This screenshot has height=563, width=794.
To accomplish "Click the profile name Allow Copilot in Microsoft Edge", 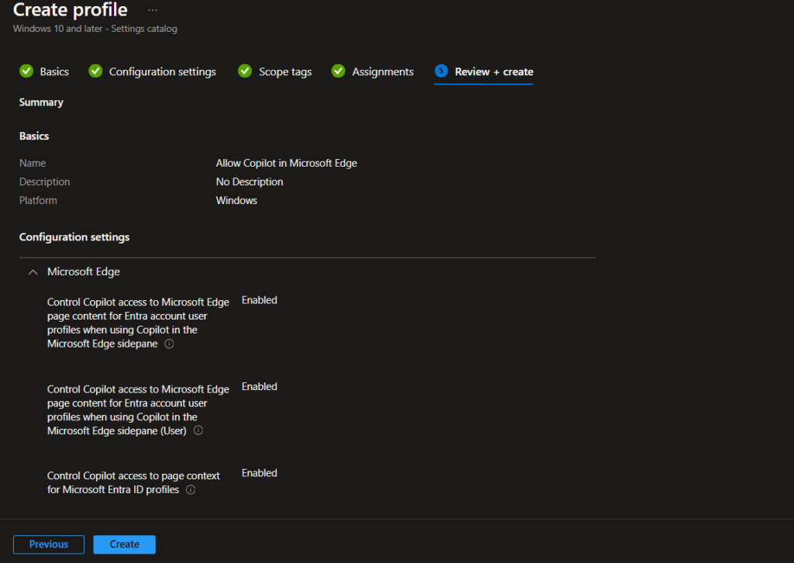I will (x=287, y=163).
